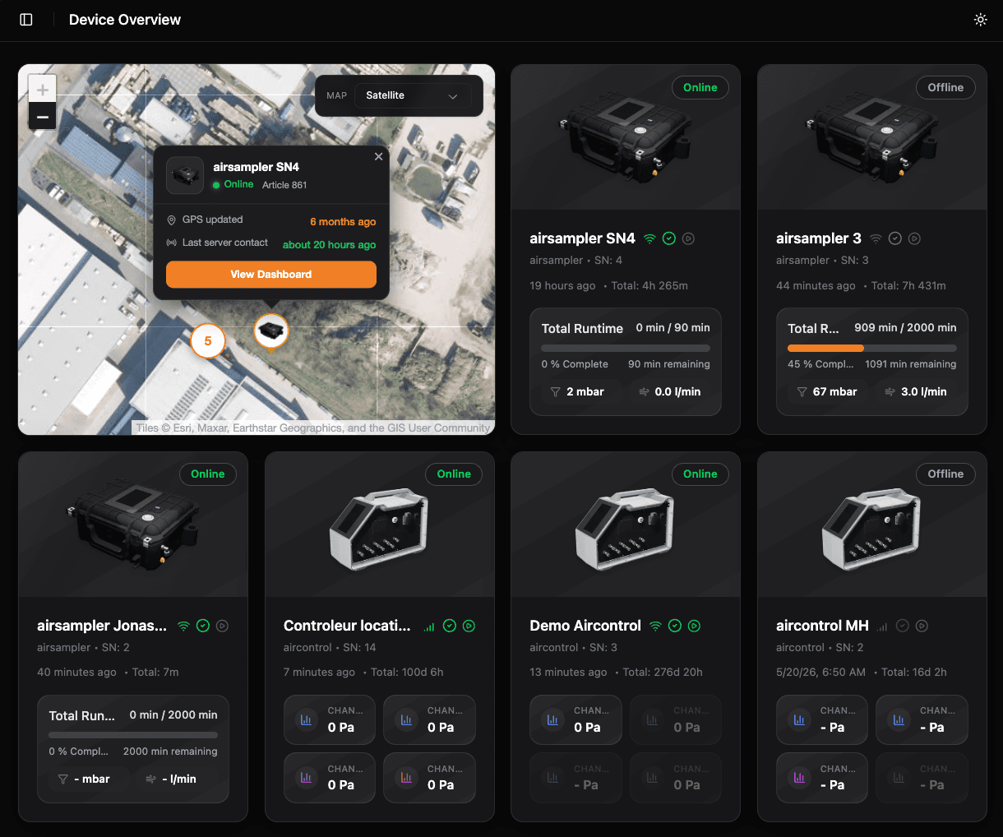Click airsampler SN4 card device image
Viewport: 1003px width, 837px height.
(626, 137)
